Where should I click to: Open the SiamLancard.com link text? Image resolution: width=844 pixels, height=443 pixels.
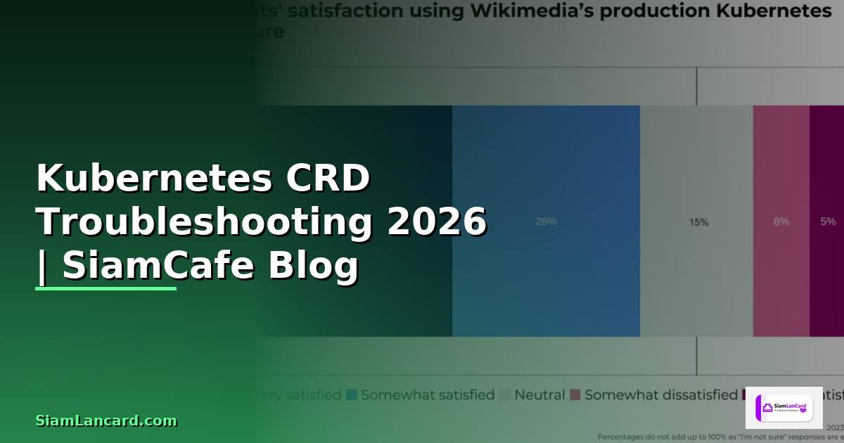(106, 420)
